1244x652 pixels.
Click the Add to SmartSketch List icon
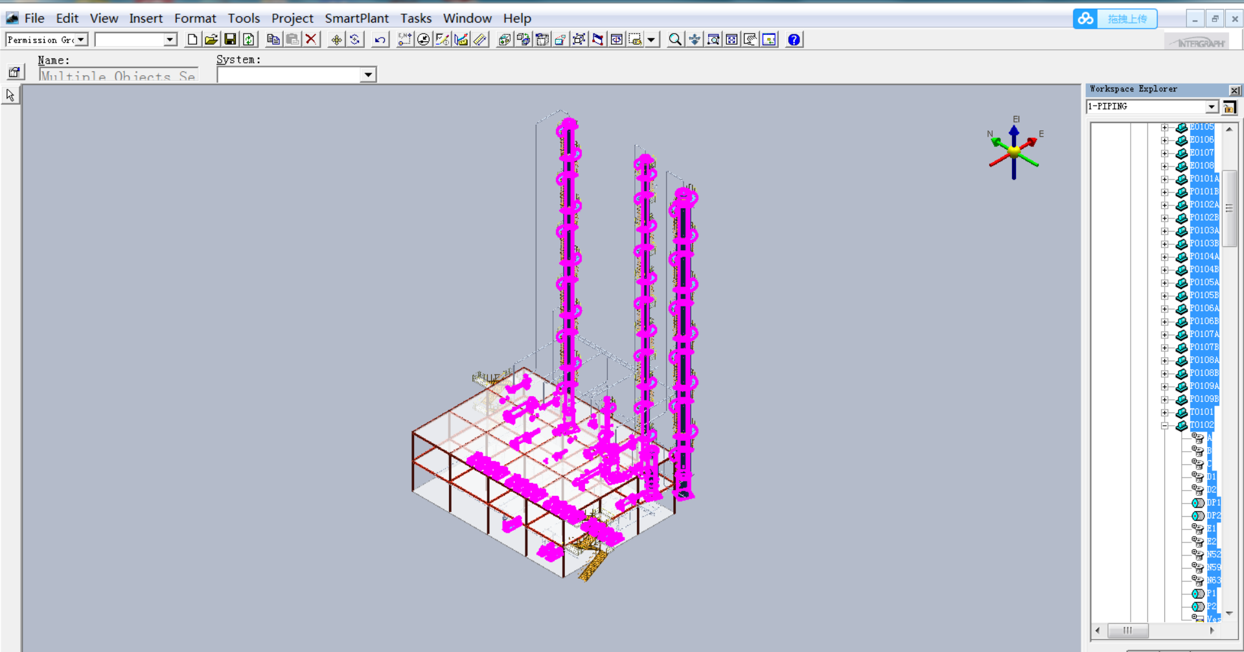point(443,40)
